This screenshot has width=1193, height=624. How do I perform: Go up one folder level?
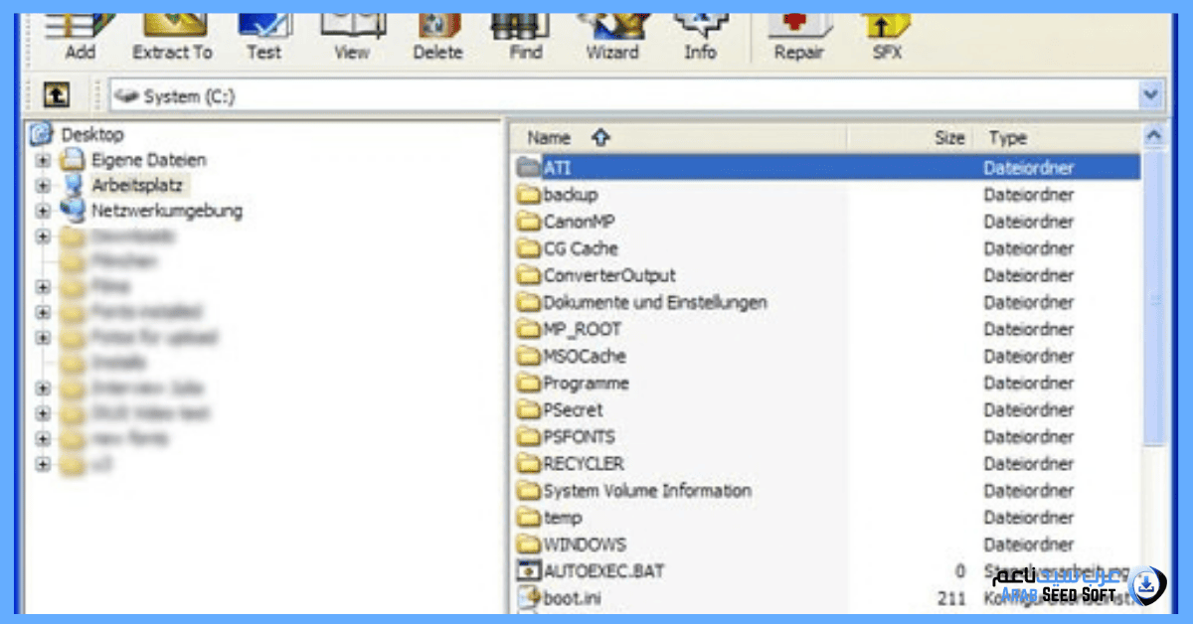(x=58, y=95)
